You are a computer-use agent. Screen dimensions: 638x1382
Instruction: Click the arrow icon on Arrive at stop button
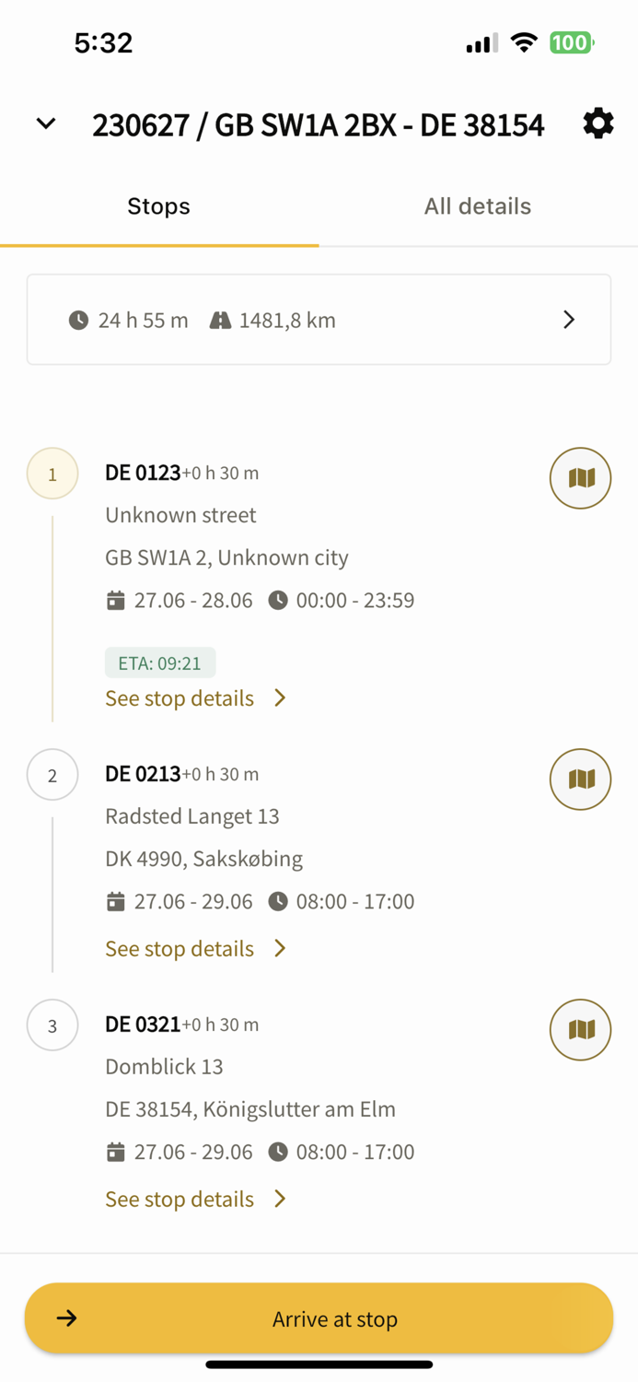point(67,1318)
